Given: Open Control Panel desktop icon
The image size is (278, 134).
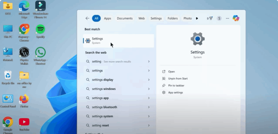Looking at the screenshot, I should click(x=8, y=99).
